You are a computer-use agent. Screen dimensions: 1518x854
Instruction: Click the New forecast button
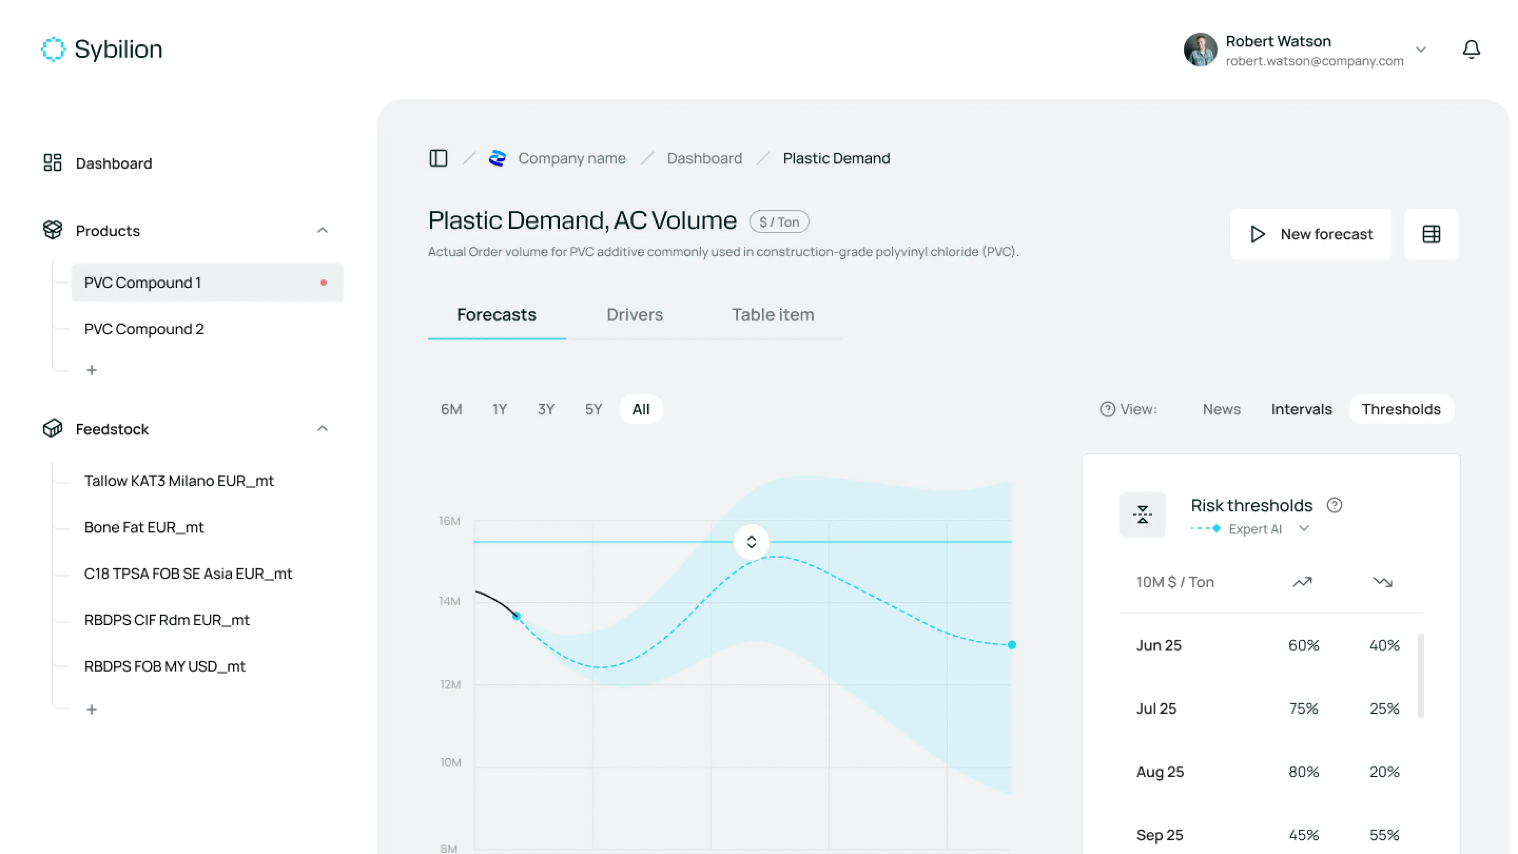click(x=1310, y=234)
